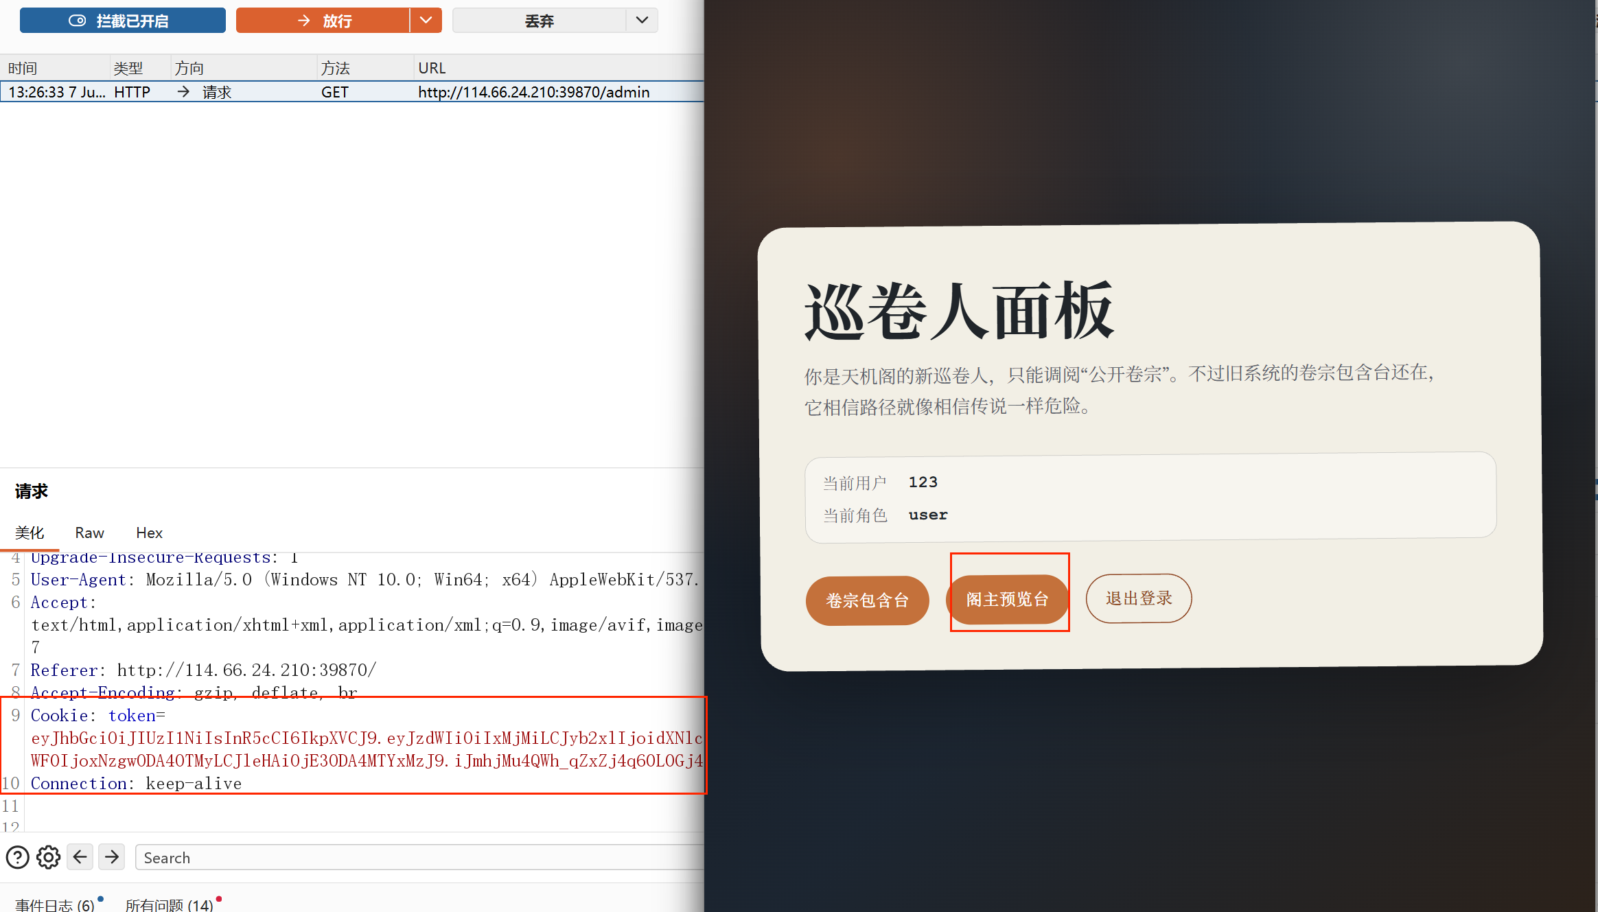Switch to the Raw tab
Image resolution: width=1598 pixels, height=912 pixels.
(x=89, y=533)
